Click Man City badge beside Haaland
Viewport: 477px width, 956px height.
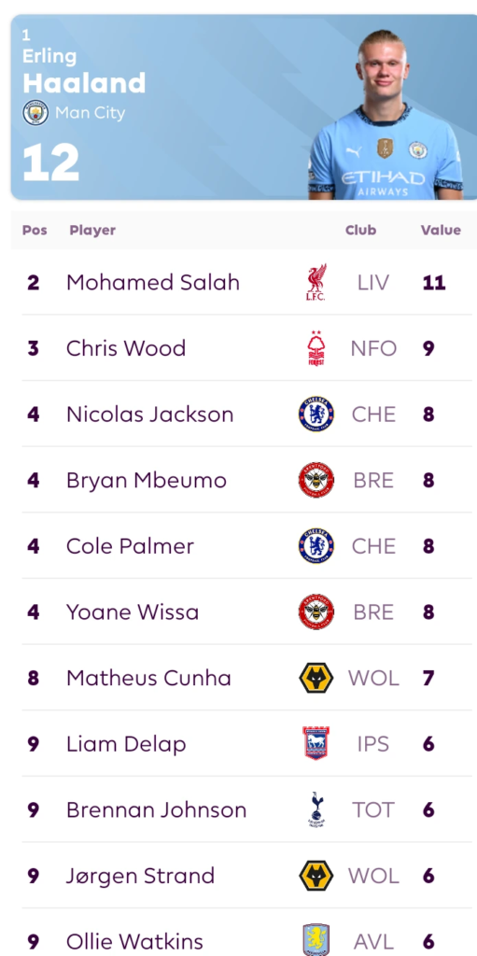point(35,113)
